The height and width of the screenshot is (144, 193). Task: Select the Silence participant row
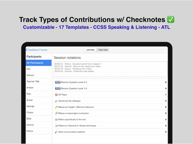39,75
